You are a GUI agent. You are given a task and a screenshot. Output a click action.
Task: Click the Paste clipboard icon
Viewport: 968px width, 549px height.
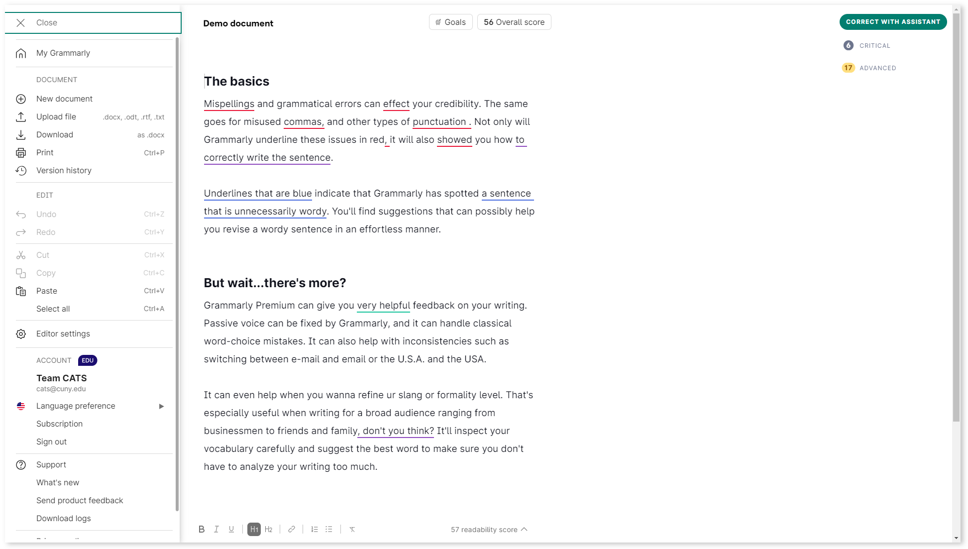pos(21,291)
